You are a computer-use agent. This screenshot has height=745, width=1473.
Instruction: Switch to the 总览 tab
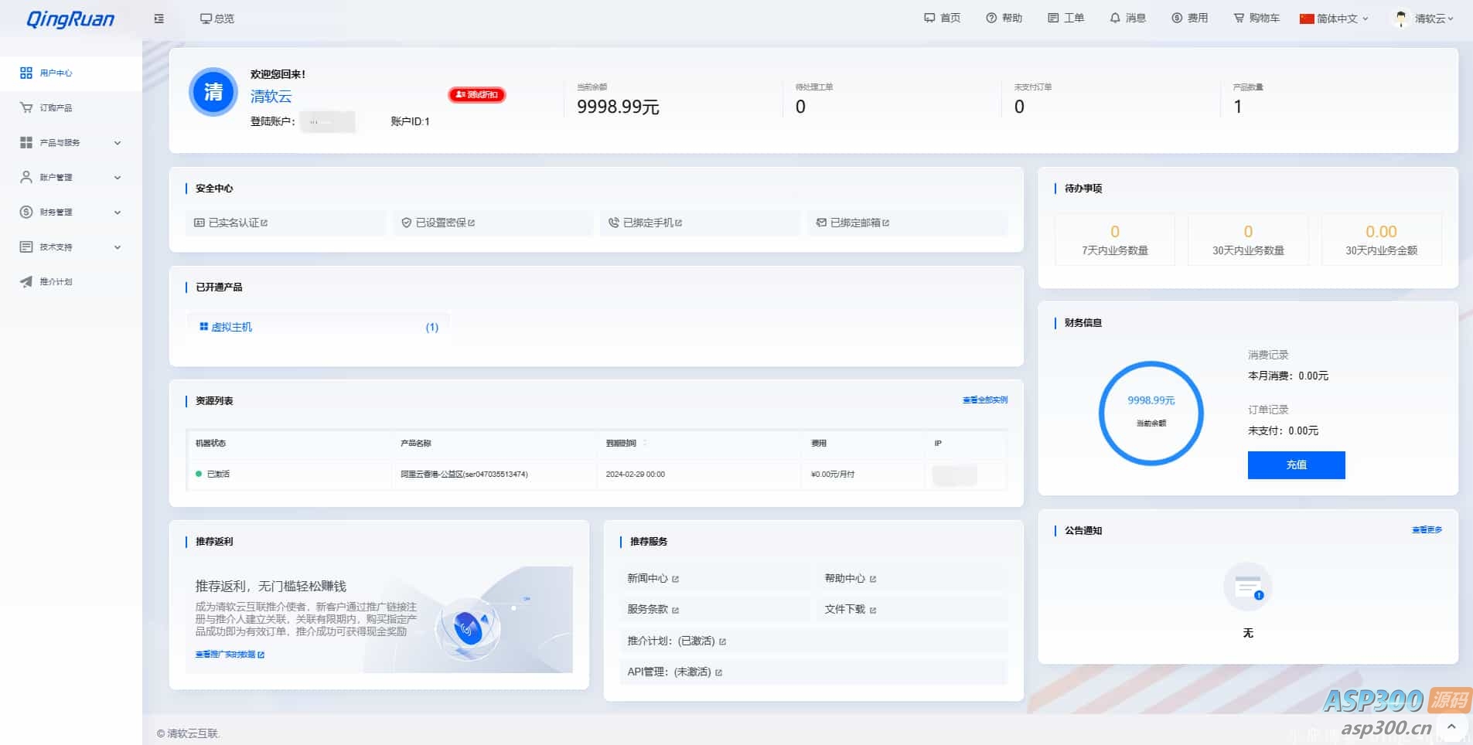pos(217,19)
